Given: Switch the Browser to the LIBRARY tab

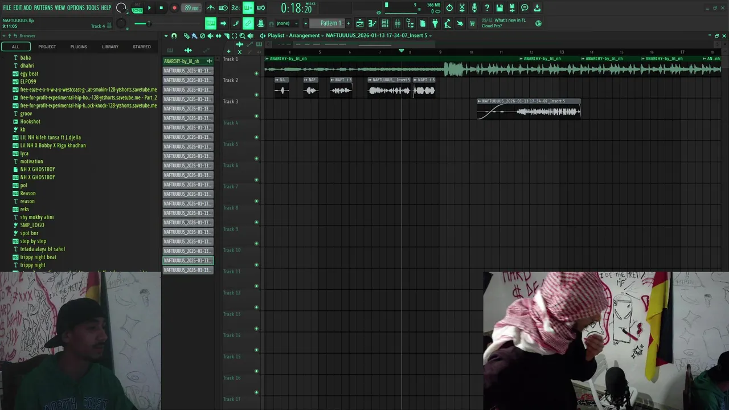Looking at the screenshot, I should (x=110, y=47).
